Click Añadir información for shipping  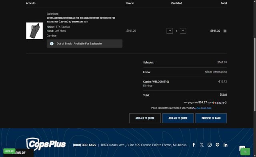216,72
